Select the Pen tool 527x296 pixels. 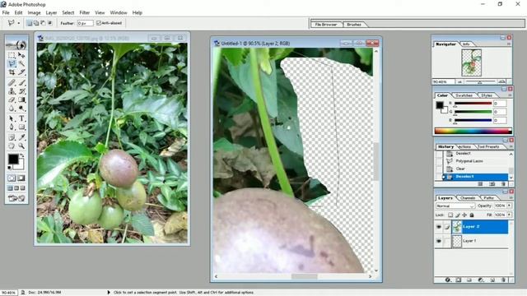12,127
